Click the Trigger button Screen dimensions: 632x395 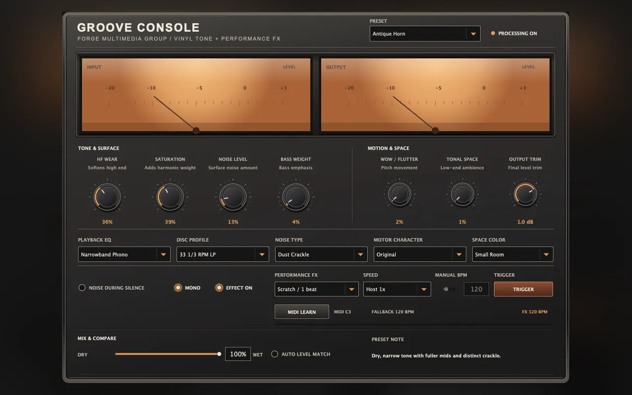[x=523, y=289]
